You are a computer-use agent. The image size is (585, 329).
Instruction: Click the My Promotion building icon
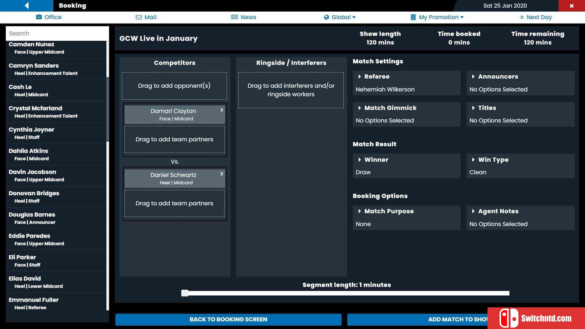point(413,17)
